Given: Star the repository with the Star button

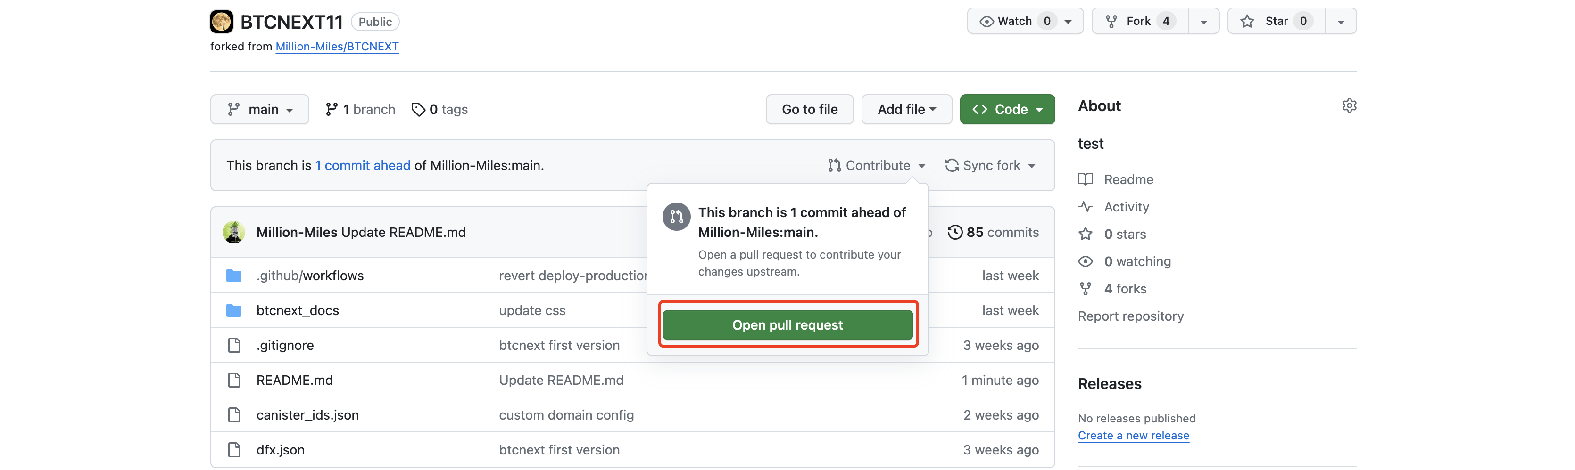Looking at the screenshot, I should (1277, 21).
